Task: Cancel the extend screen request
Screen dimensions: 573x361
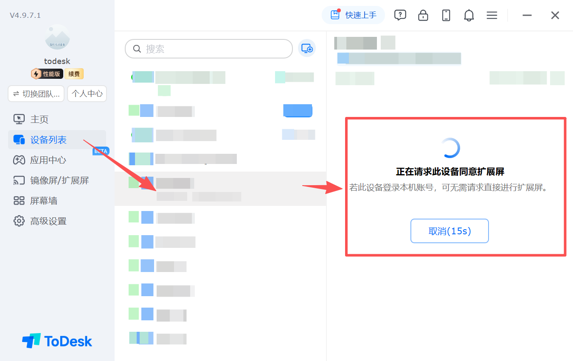Action: click(x=449, y=231)
